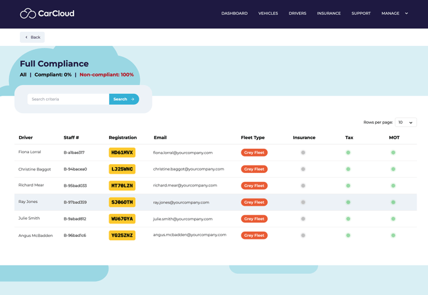This screenshot has width=428, height=295.
Task: Click Grey Fleet badge for Christine Baggot
Action: (x=254, y=169)
